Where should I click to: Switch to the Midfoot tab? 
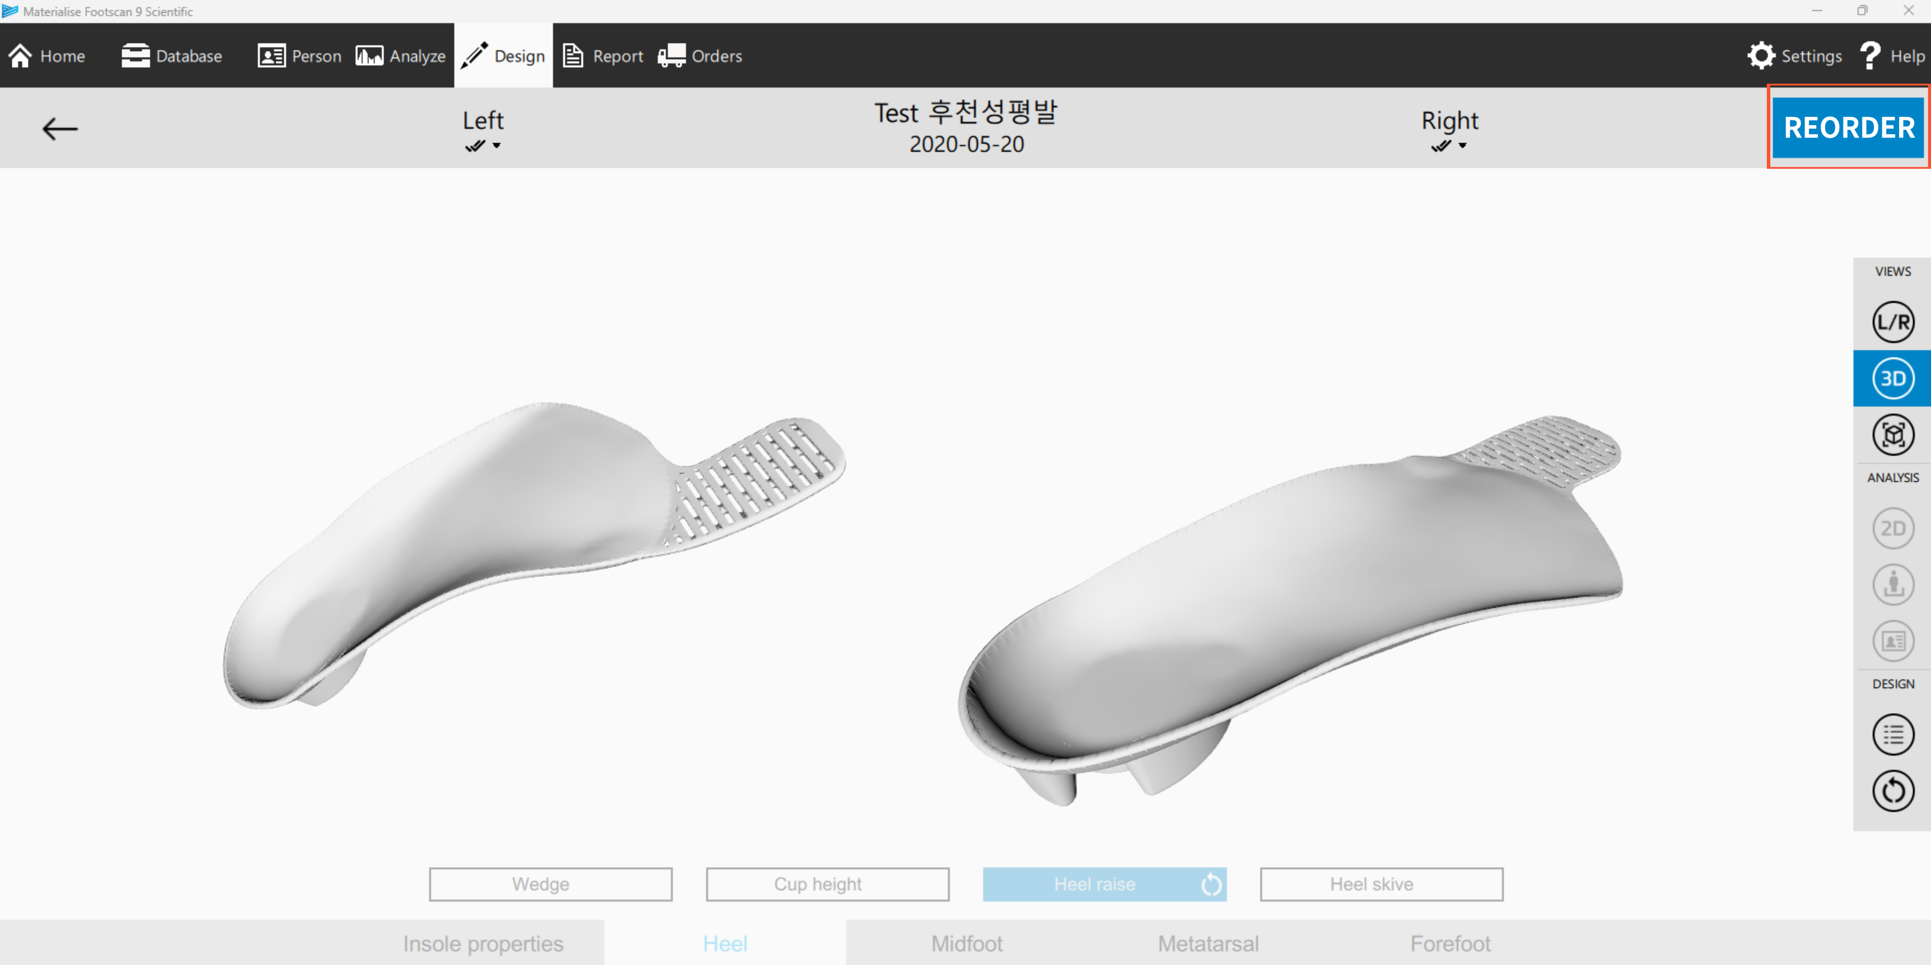click(x=967, y=943)
